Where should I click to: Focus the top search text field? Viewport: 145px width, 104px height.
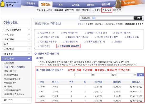click(115, 18)
